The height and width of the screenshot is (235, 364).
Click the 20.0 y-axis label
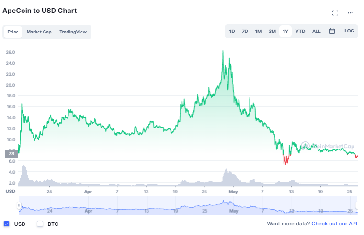pyautogui.click(x=11, y=85)
